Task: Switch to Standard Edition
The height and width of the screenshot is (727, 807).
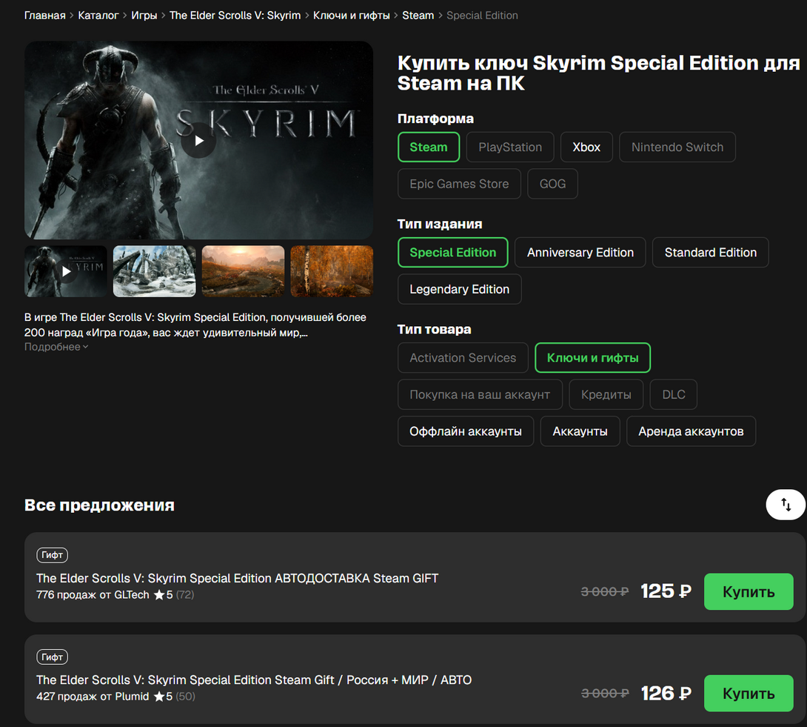Action: pos(710,253)
